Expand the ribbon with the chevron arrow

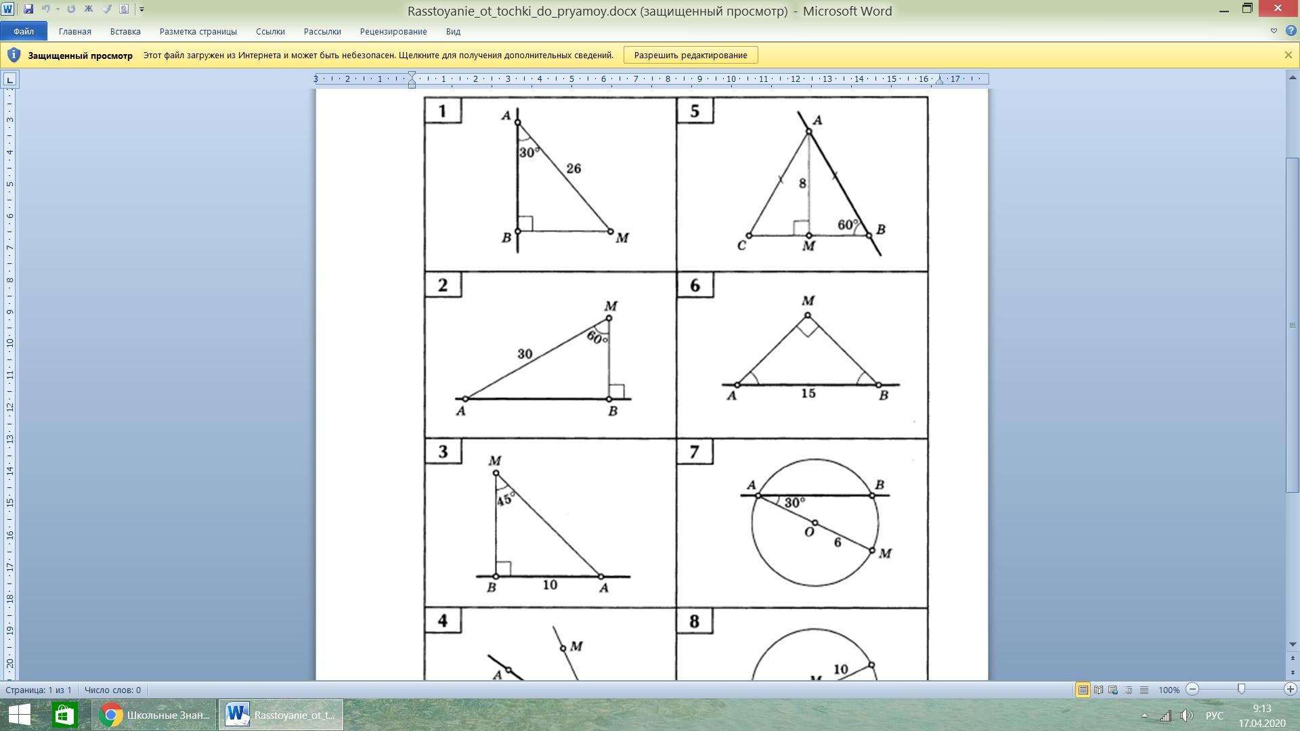point(1274,31)
